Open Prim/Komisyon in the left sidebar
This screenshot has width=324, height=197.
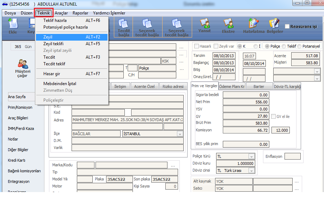pos(20,107)
